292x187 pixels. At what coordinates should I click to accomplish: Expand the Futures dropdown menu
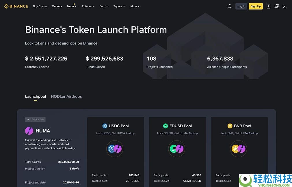(88, 6)
